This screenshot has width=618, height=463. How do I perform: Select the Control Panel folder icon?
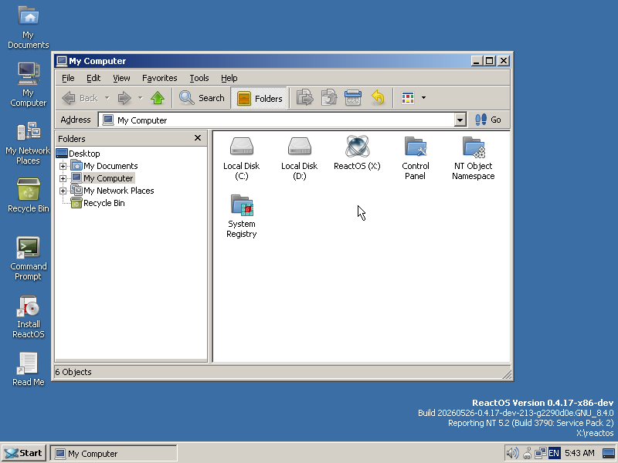click(x=415, y=147)
